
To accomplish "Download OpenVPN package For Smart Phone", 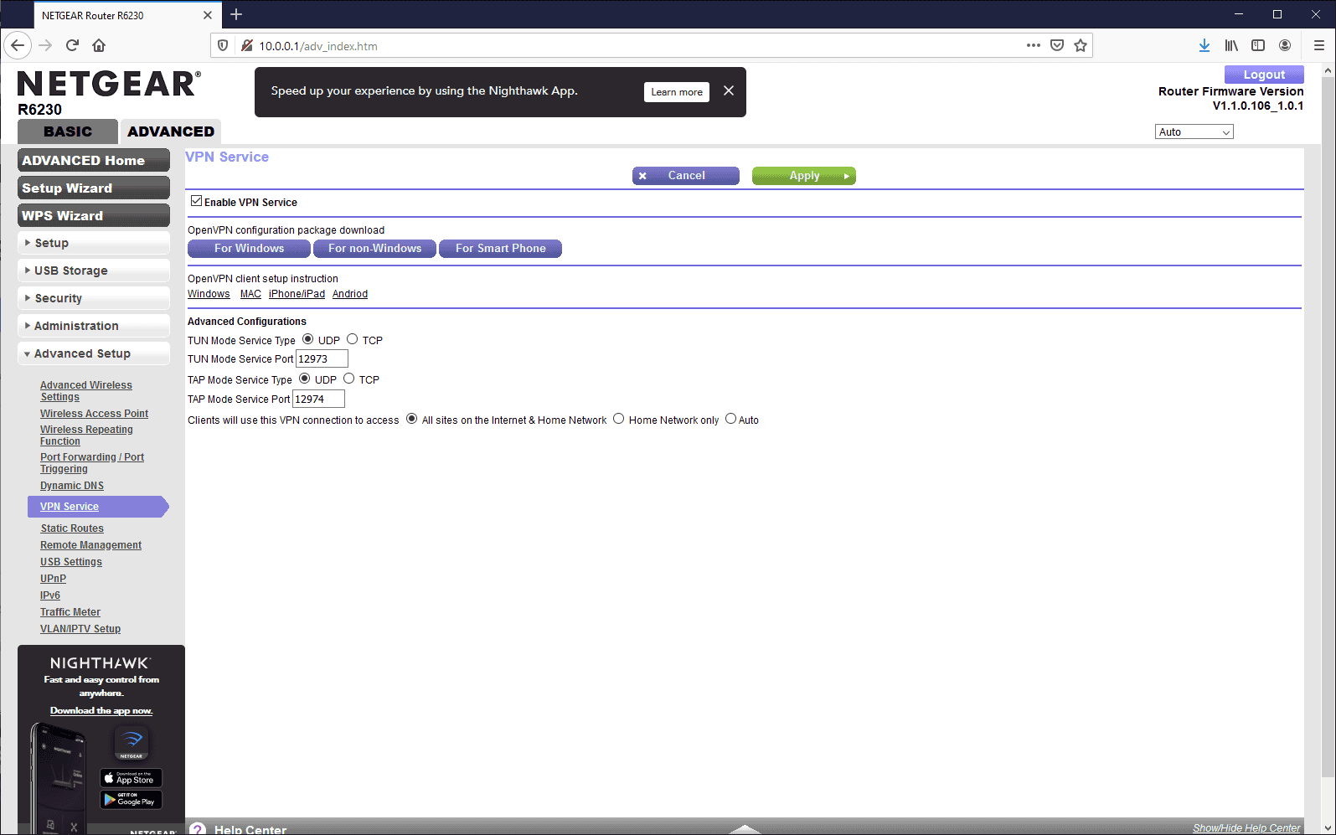I will tap(500, 249).
